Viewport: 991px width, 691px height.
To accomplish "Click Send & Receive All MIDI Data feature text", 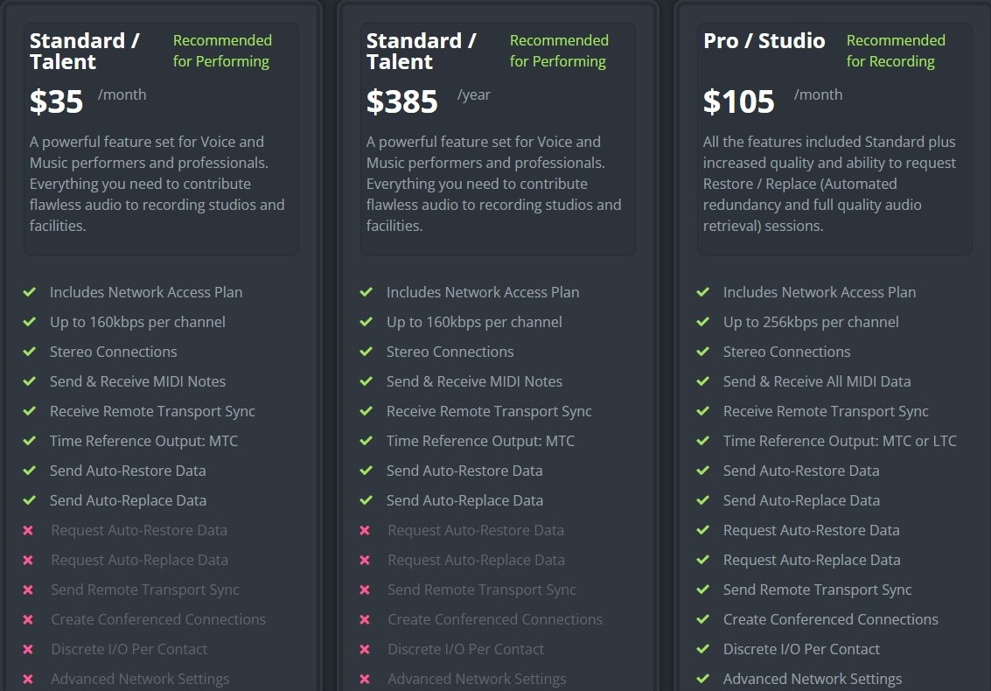I will pos(816,381).
